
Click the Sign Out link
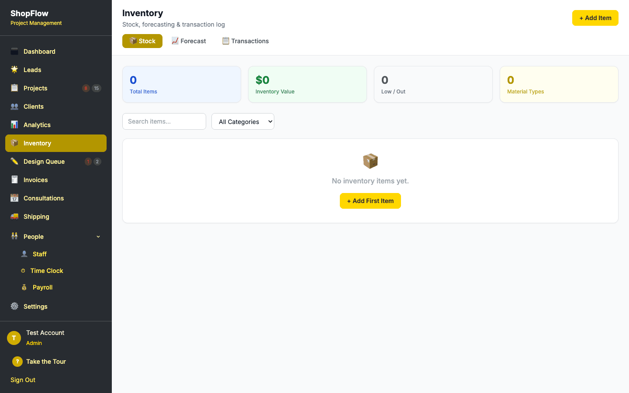[x=23, y=380]
